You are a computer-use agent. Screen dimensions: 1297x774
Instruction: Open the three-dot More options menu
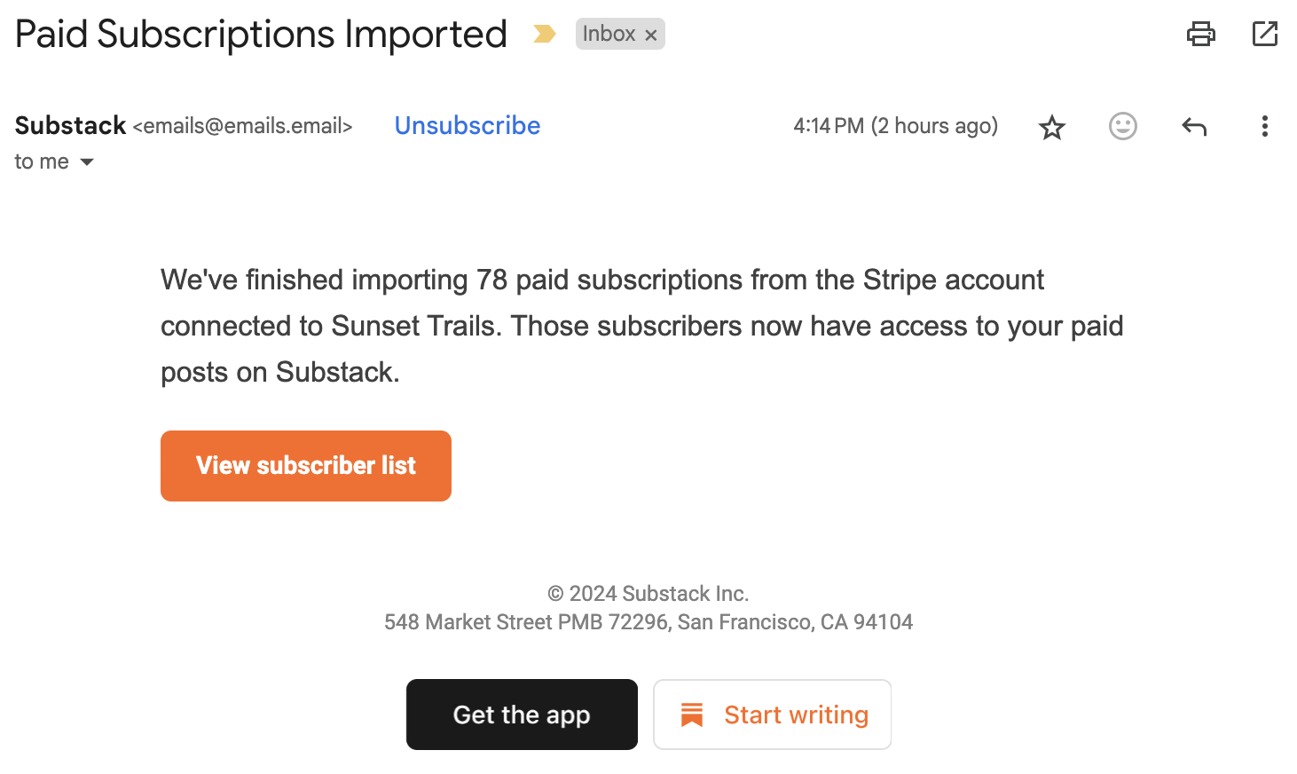tap(1265, 126)
